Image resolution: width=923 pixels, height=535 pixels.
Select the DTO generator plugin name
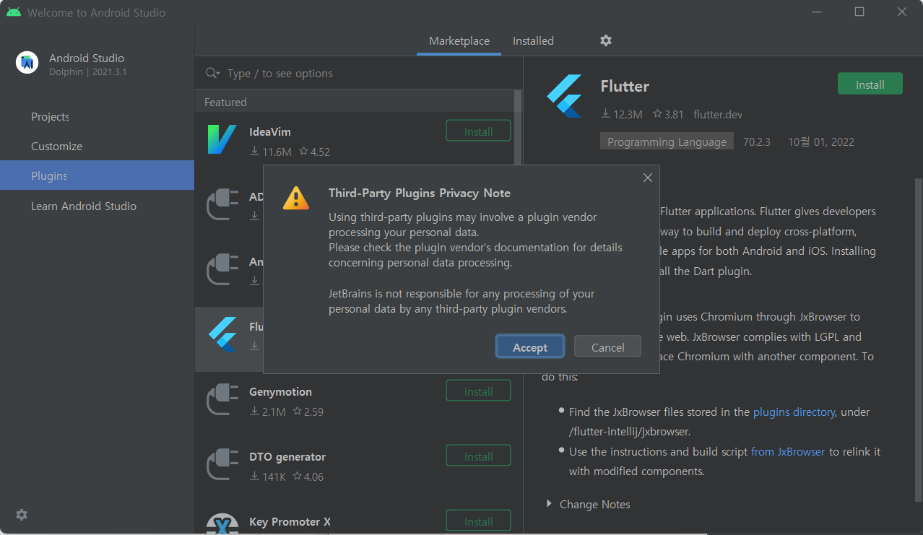coord(287,456)
